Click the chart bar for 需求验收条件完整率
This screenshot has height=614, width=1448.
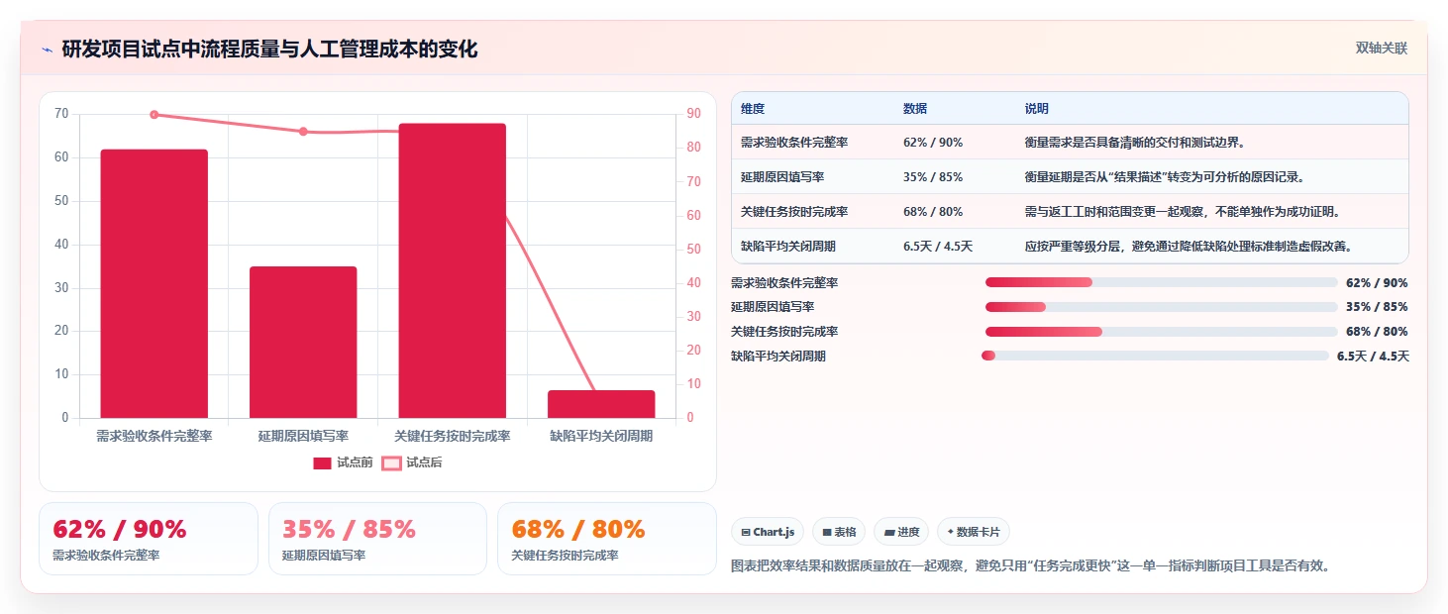[154, 283]
